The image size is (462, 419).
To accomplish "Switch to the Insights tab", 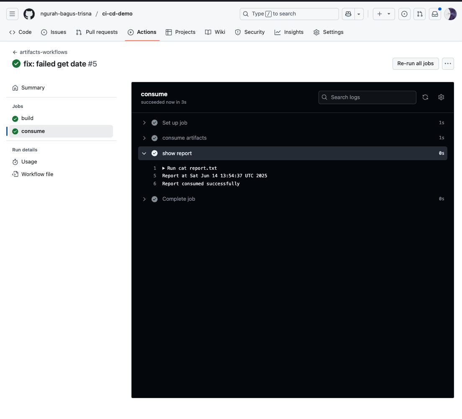I will [289, 32].
